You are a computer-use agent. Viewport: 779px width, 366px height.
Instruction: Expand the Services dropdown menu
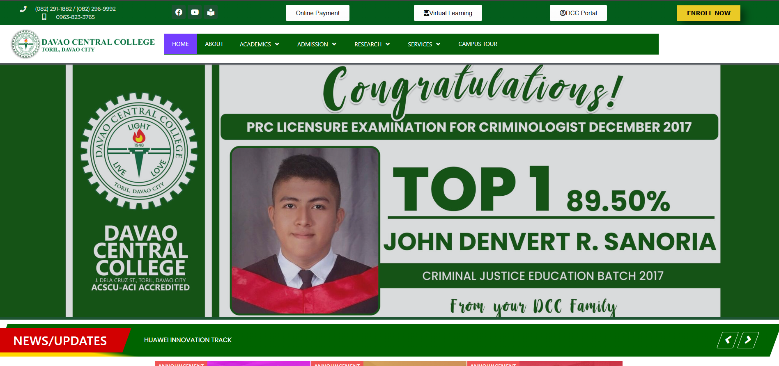424,44
